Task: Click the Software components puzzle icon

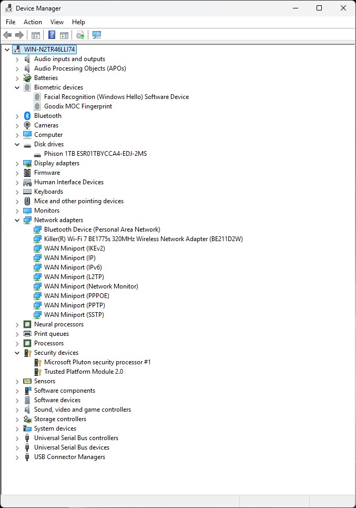Action: coord(27,391)
